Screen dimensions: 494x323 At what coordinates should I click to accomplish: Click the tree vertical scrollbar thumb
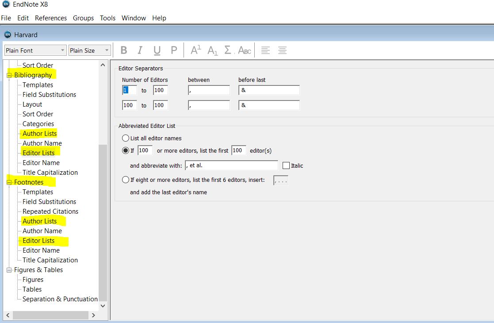[x=103, y=223]
